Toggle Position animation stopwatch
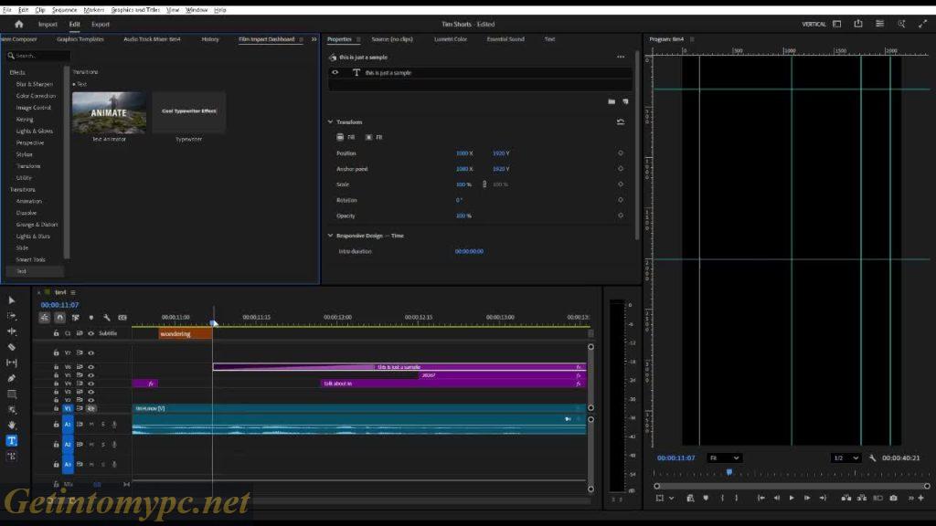Screen dimensions: 936x526 tap(621, 153)
